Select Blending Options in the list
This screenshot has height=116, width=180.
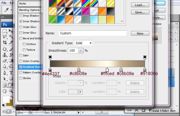click(x=30, y=10)
